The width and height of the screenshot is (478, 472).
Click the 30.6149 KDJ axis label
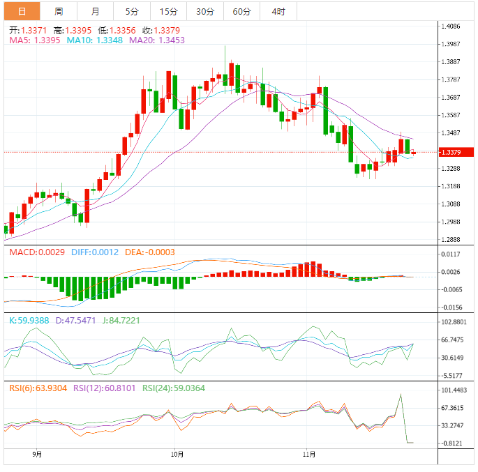pyautogui.click(x=452, y=358)
